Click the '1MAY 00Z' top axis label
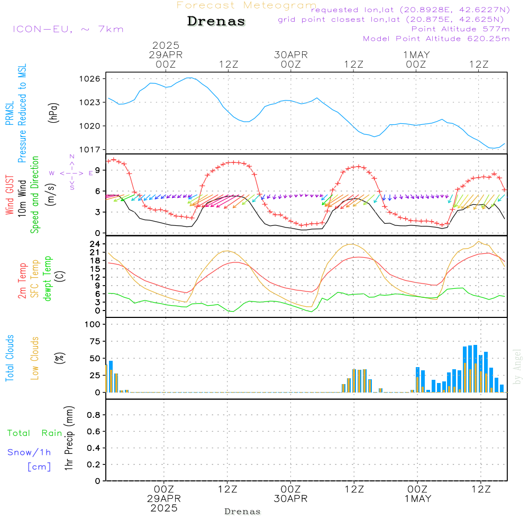529x529 pixels. [416, 59]
